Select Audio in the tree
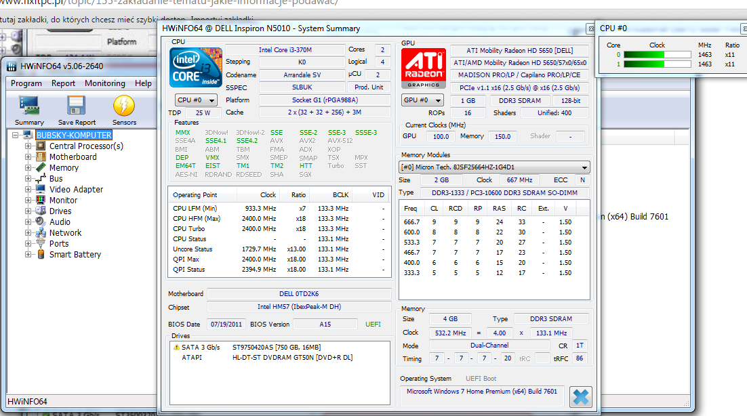This screenshot has width=747, height=416. (x=60, y=222)
